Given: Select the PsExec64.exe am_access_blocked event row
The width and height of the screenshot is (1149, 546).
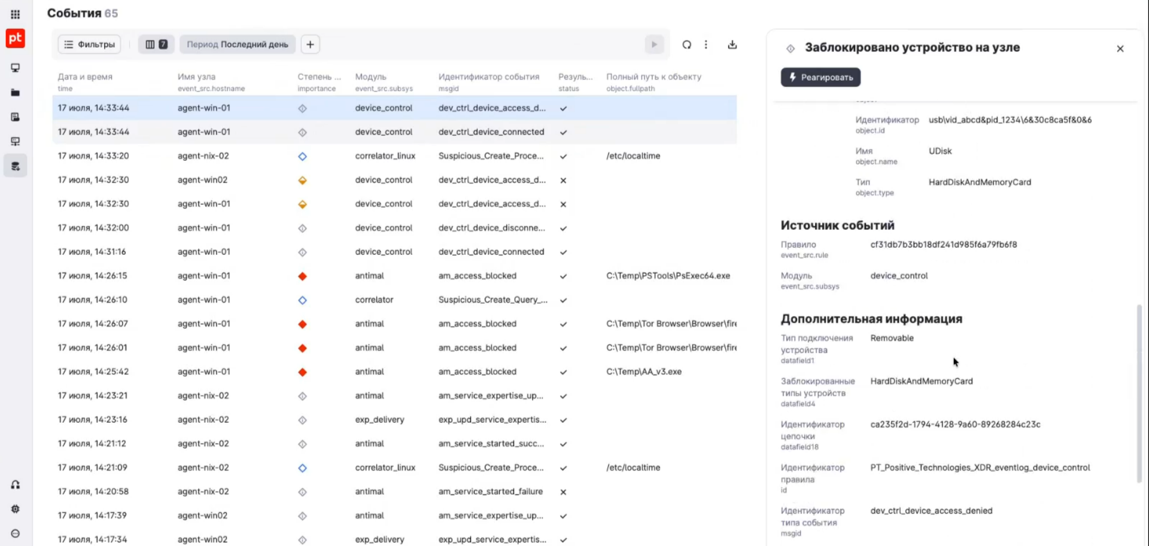Looking at the screenshot, I should [394, 276].
